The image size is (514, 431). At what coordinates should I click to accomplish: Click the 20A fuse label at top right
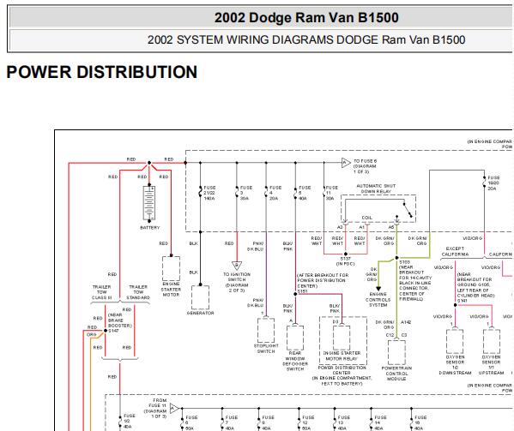(493, 183)
